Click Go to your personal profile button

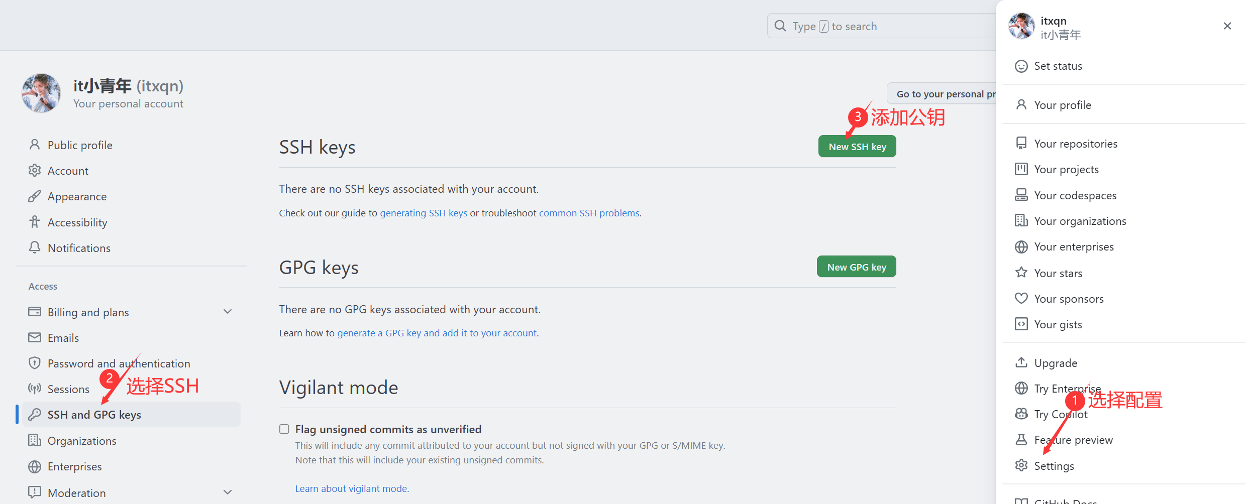tap(942, 94)
